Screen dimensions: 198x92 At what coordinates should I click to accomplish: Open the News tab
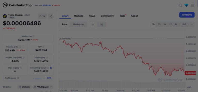click(92, 16)
